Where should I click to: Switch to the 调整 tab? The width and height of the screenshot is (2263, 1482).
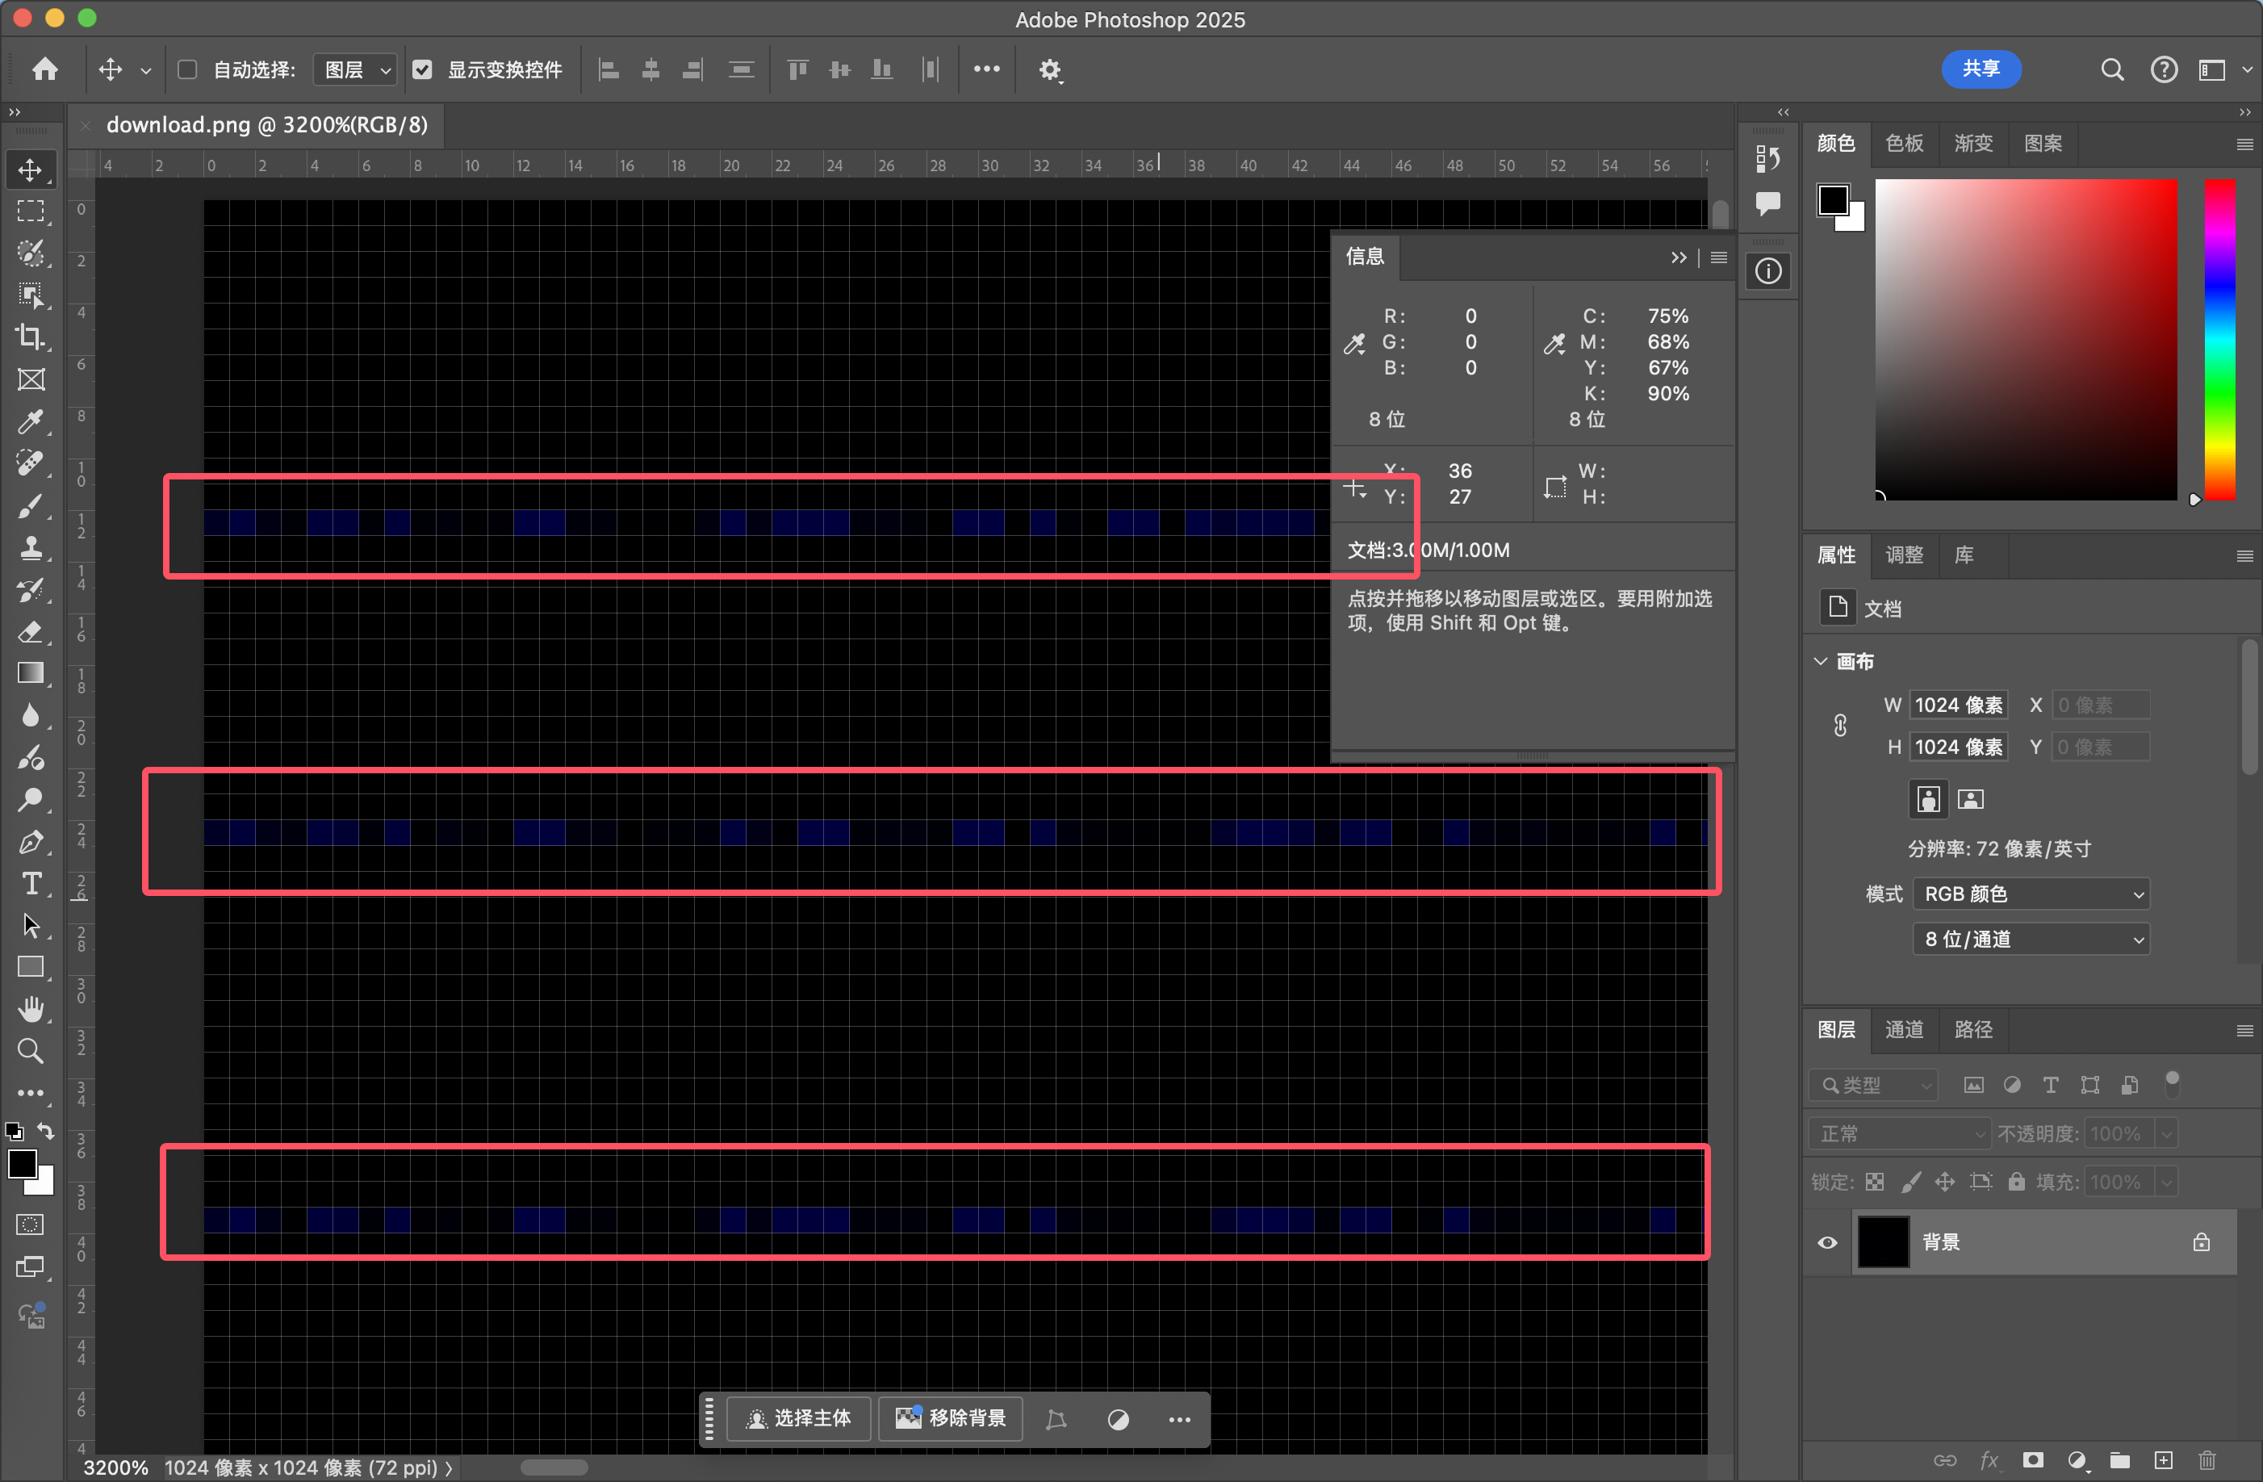[1904, 555]
